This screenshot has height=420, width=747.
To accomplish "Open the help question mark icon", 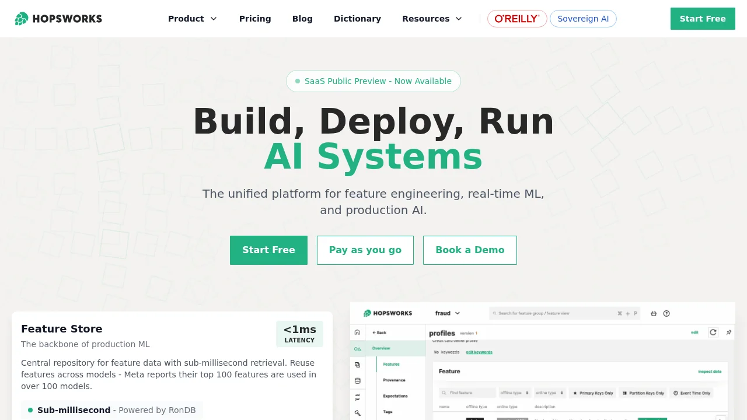I will click(x=666, y=313).
